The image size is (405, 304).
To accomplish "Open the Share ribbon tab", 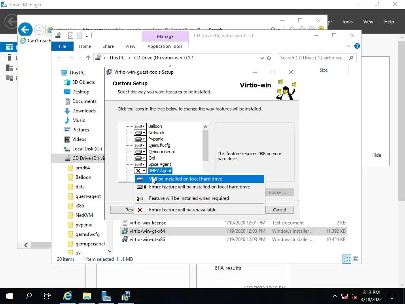I will (108, 46).
